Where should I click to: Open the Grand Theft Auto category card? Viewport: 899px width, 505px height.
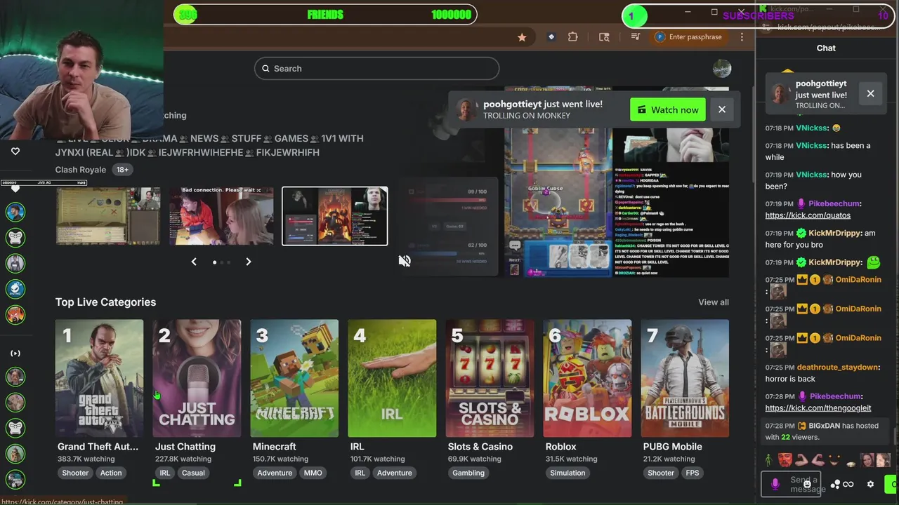[x=99, y=378]
